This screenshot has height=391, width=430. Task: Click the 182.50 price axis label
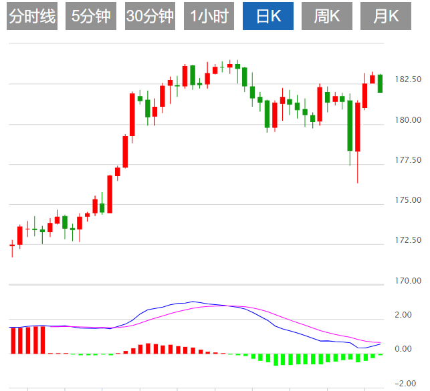coord(408,79)
